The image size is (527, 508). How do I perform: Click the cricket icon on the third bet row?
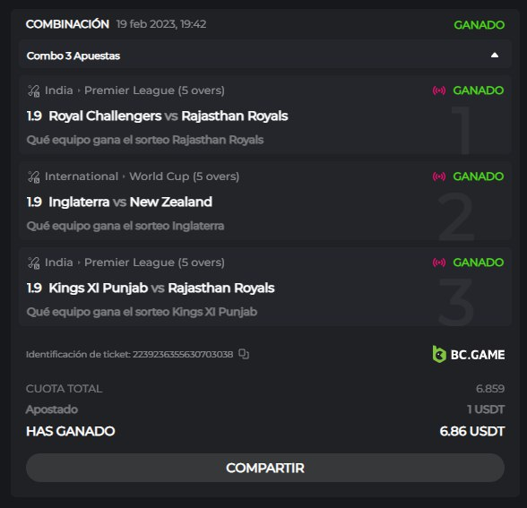click(x=34, y=263)
